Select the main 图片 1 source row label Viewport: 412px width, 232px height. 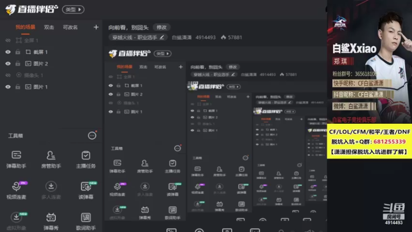[x=41, y=87]
